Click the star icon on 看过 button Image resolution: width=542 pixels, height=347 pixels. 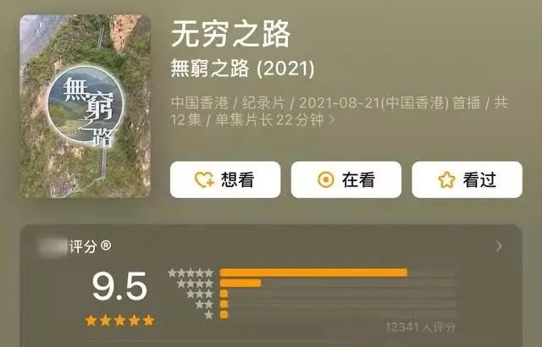[x=446, y=179]
